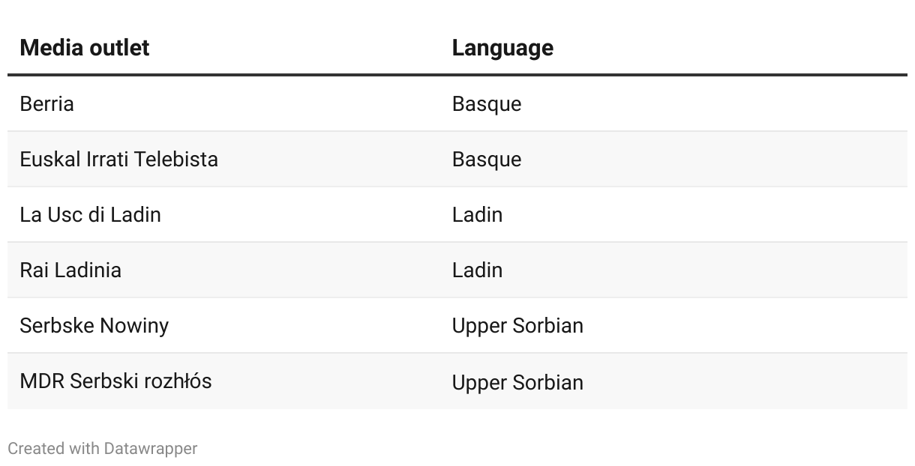Screen dimensions: 915x466
Task: Select Euskal Irrati Telebista cell
Action: point(118,159)
